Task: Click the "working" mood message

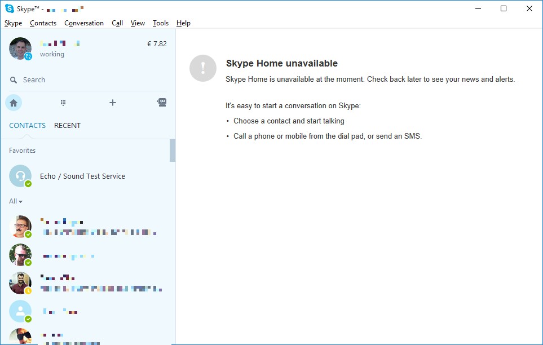Action: [52, 54]
